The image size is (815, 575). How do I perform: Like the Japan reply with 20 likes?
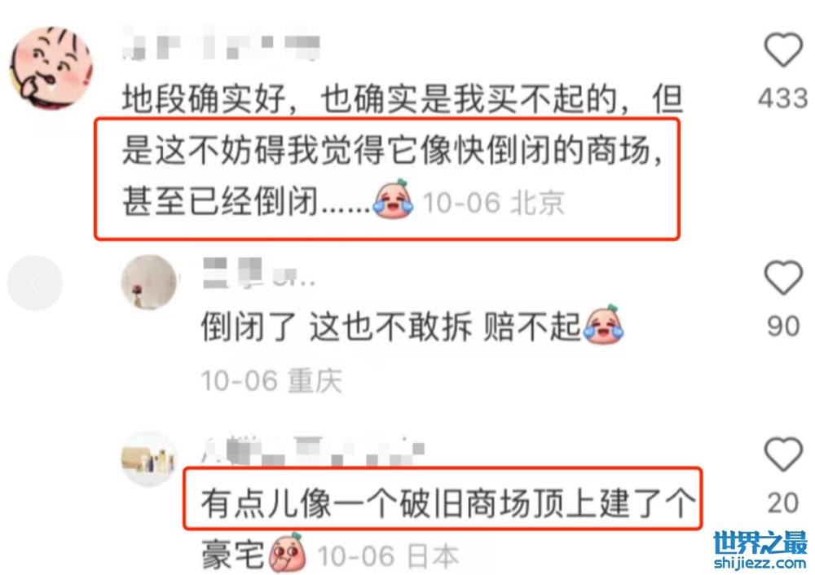(783, 454)
